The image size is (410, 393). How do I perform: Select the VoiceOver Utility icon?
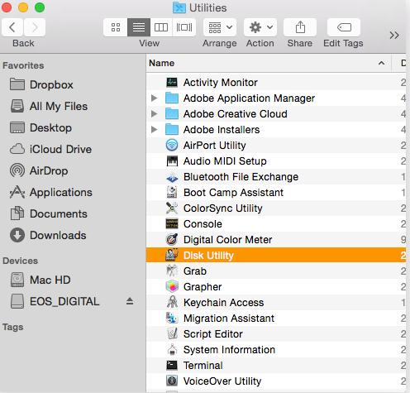(172, 381)
